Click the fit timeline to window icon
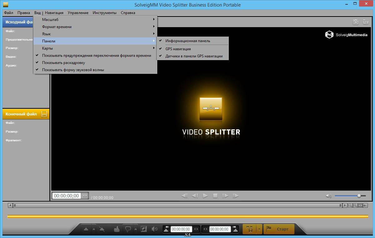Image resolution: width=375 pixels, height=238 pixels. coord(360,206)
